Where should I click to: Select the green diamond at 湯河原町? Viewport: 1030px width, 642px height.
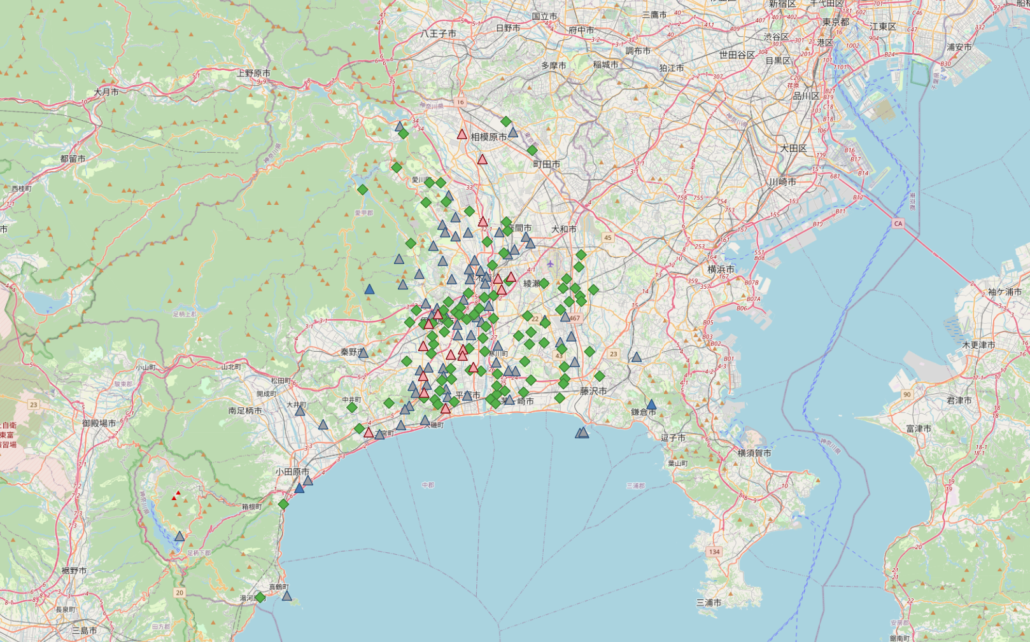(x=260, y=597)
